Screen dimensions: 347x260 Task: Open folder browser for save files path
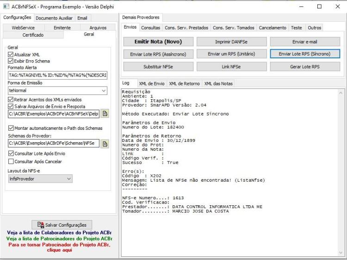click(105, 114)
